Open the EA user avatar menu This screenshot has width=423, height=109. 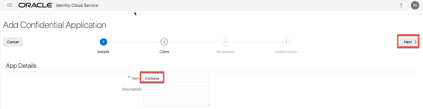point(415,5)
